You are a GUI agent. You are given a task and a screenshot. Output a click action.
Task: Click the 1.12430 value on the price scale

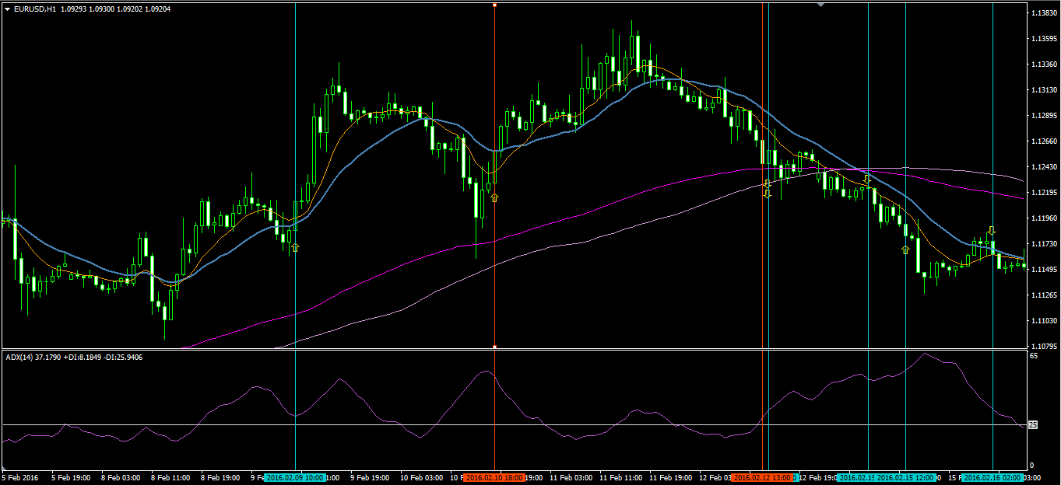click(x=1043, y=167)
